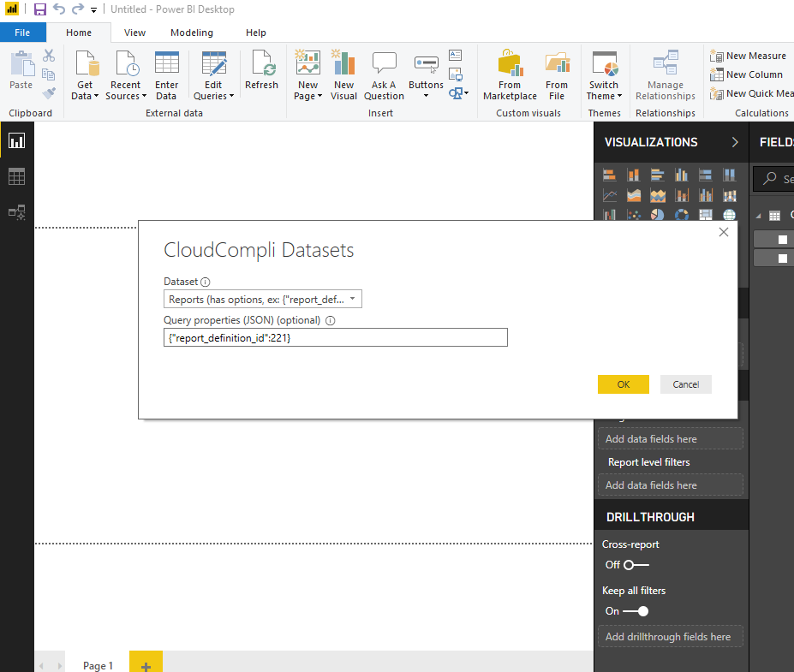Insert an image from the ribbon

click(456, 74)
